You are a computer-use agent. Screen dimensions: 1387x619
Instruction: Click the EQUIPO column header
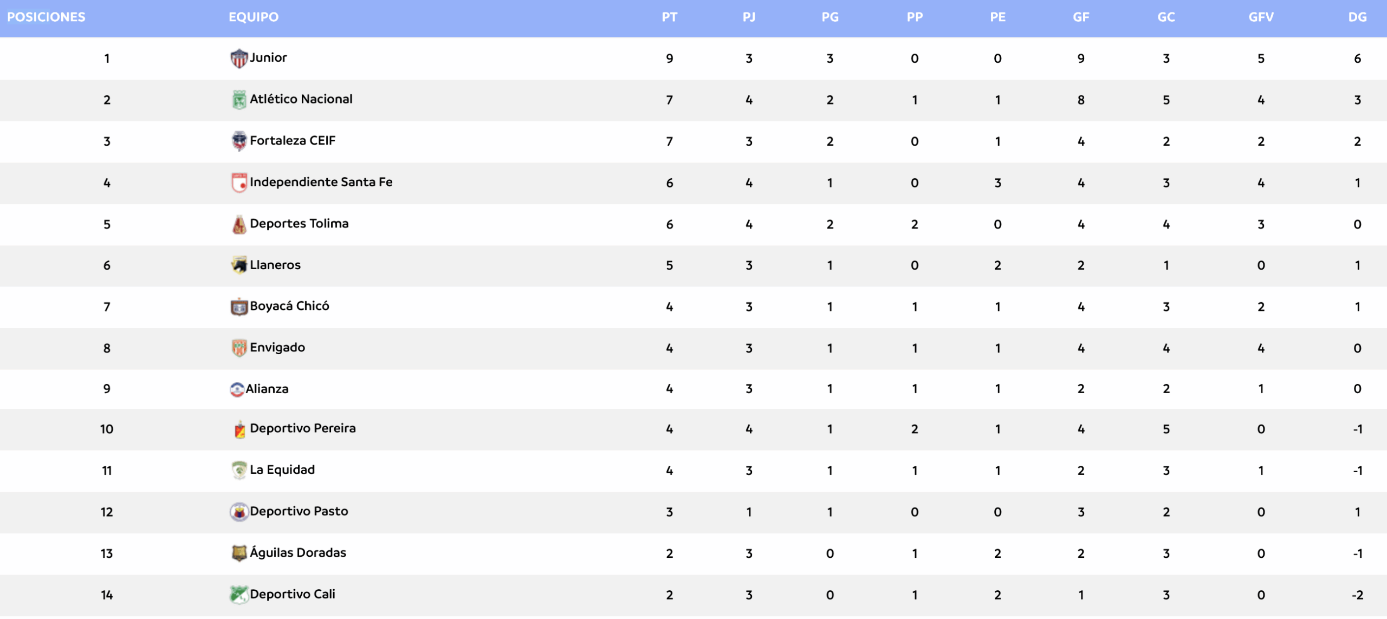pos(254,17)
